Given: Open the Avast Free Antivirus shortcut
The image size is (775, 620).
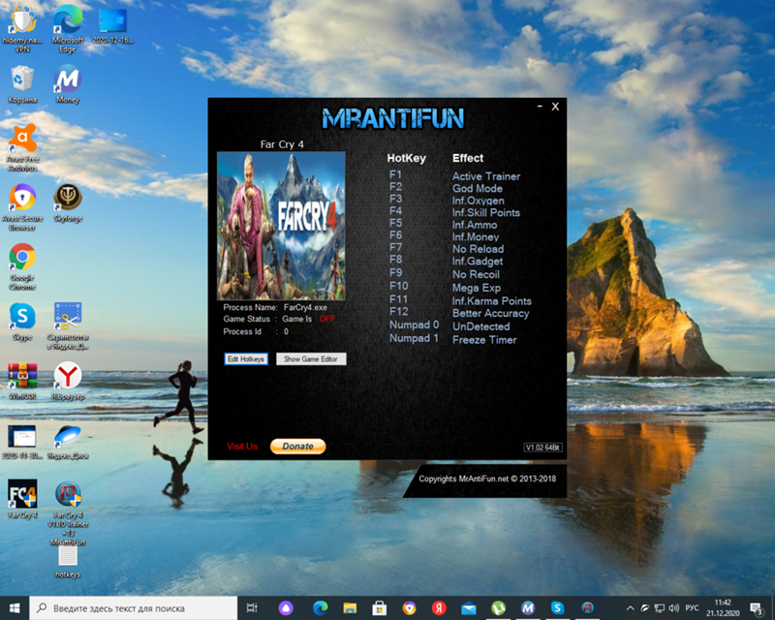Looking at the screenshot, I should [x=22, y=147].
